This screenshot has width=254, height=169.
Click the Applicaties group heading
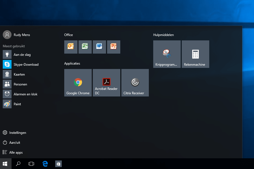click(72, 63)
